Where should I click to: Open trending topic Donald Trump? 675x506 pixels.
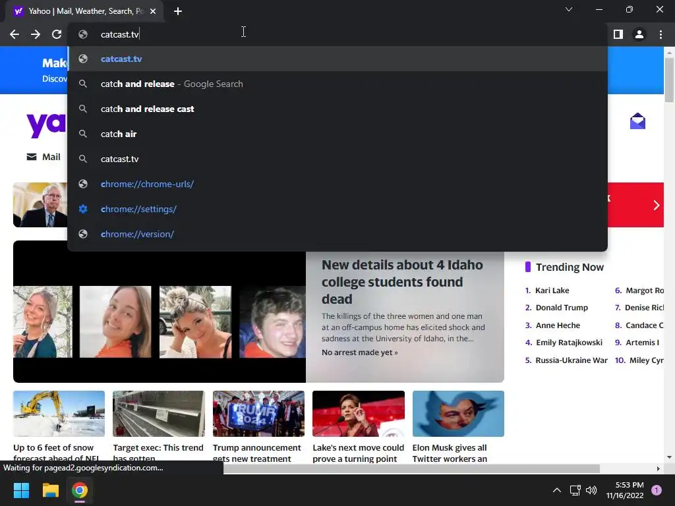562,308
